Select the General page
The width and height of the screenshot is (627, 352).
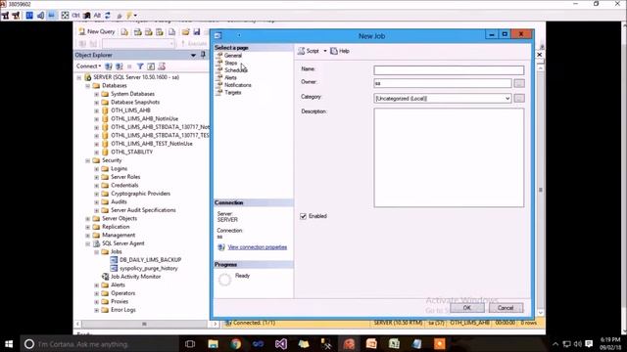coord(233,56)
